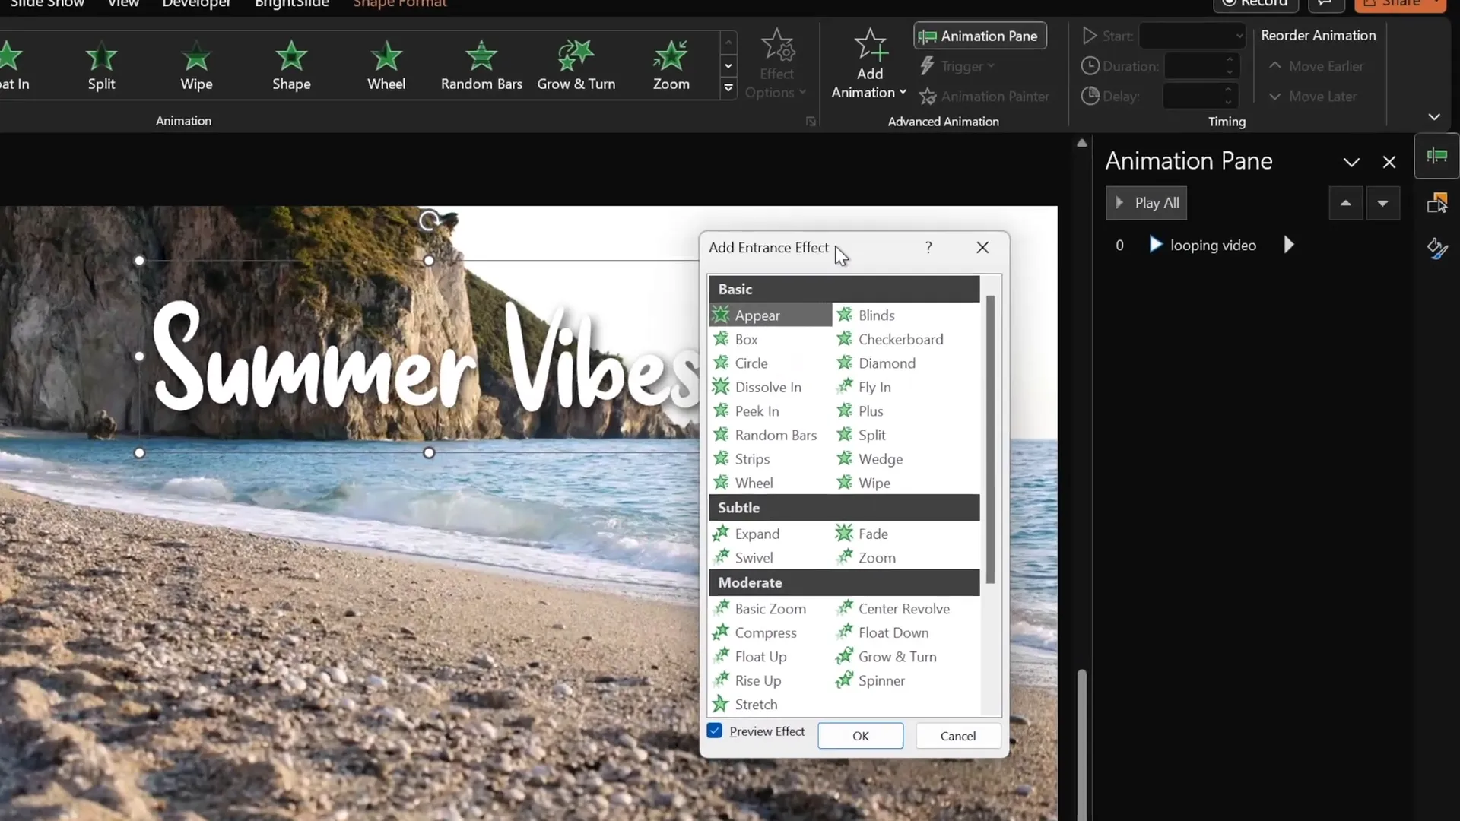Choose Zoom in the Subtle effects list
This screenshot has height=821, width=1460.
click(x=876, y=558)
